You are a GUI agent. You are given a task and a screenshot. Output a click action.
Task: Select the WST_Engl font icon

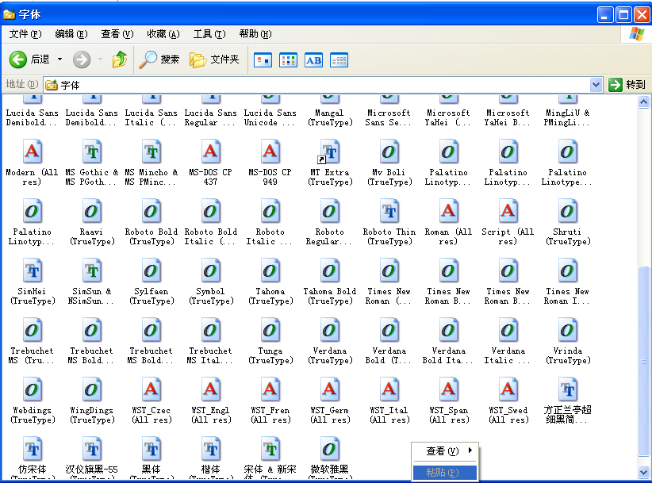pos(210,390)
